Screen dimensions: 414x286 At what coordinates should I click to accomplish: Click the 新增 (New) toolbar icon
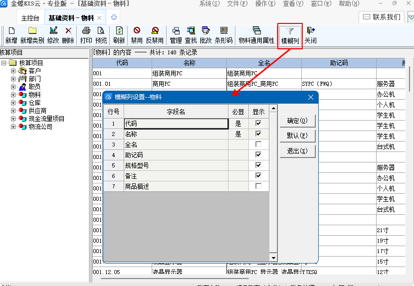pyautogui.click(x=11, y=31)
